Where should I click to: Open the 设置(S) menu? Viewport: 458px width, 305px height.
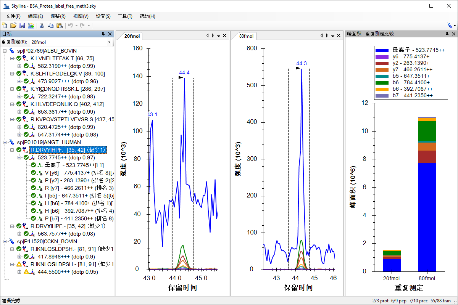[103, 16]
